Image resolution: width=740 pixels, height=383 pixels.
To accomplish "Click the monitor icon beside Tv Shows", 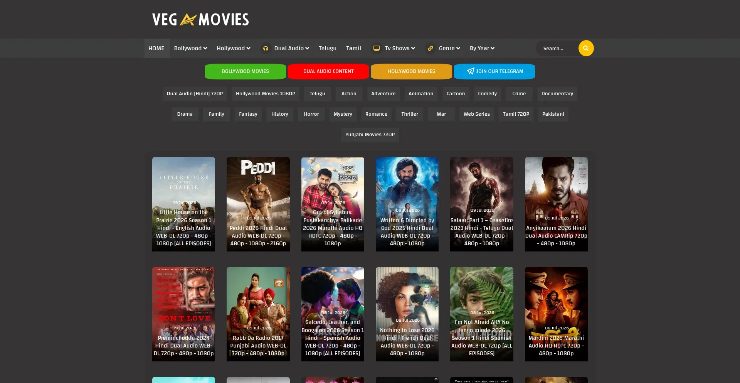I will coord(377,48).
